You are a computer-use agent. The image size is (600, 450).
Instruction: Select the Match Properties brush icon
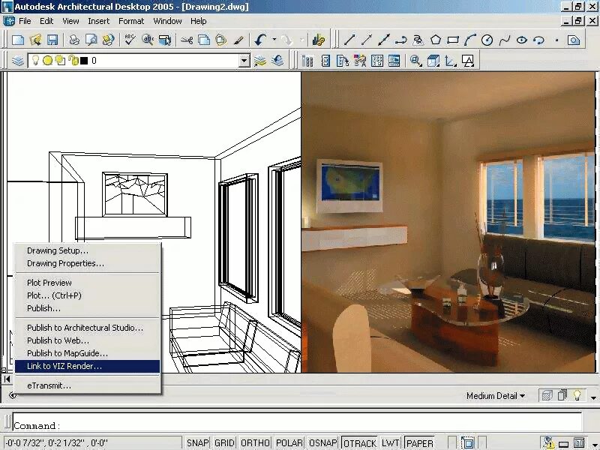(x=238, y=40)
